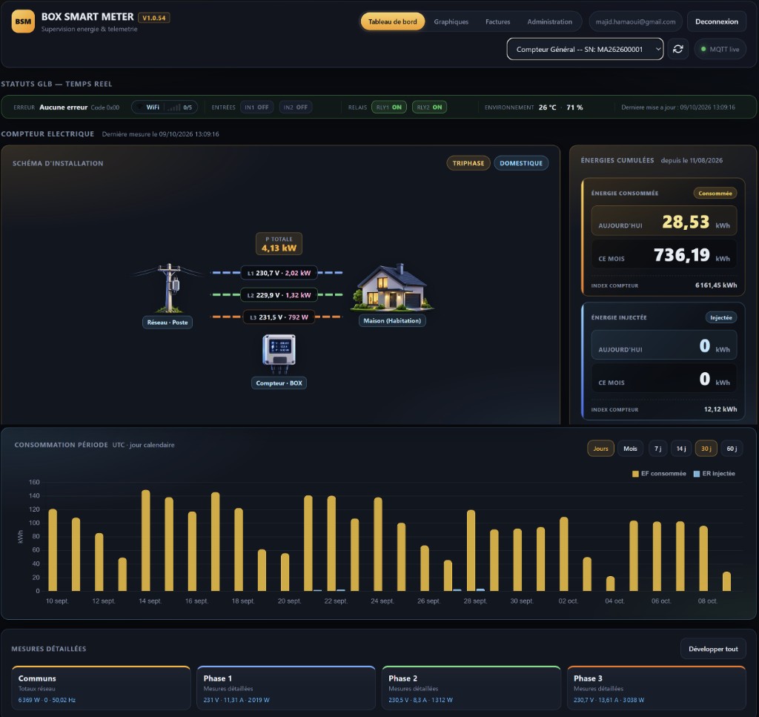The height and width of the screenshot is (717, 759).
Task: Click the L2 229,9 V phase label
Action: point(279,295)
